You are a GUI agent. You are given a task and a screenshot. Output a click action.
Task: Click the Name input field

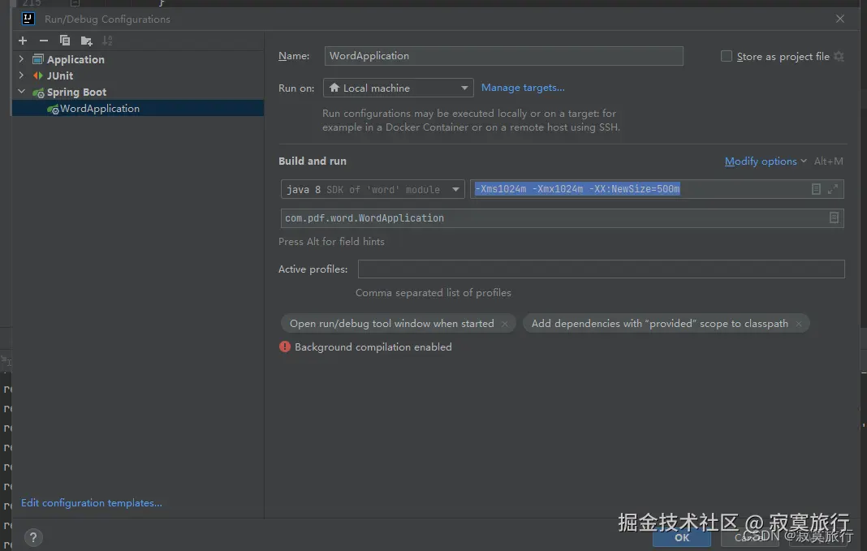tap(504, 56)
